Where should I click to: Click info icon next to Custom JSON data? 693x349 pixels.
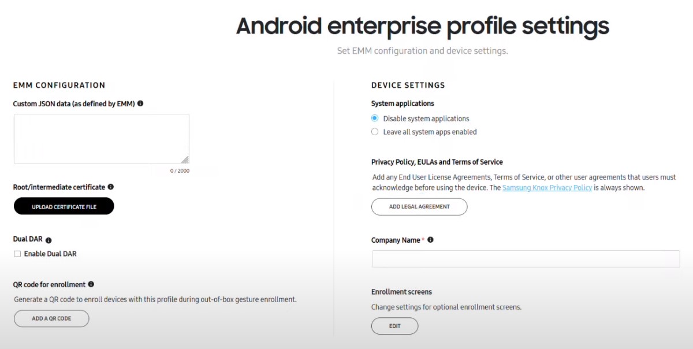tap(140, 103)
